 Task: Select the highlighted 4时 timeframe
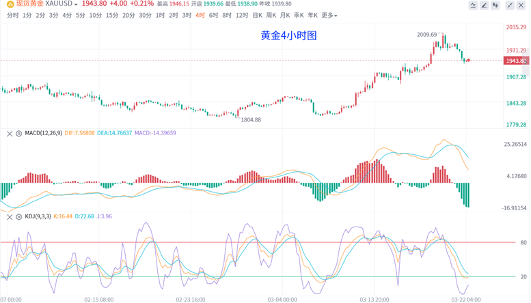click(200, 15)
